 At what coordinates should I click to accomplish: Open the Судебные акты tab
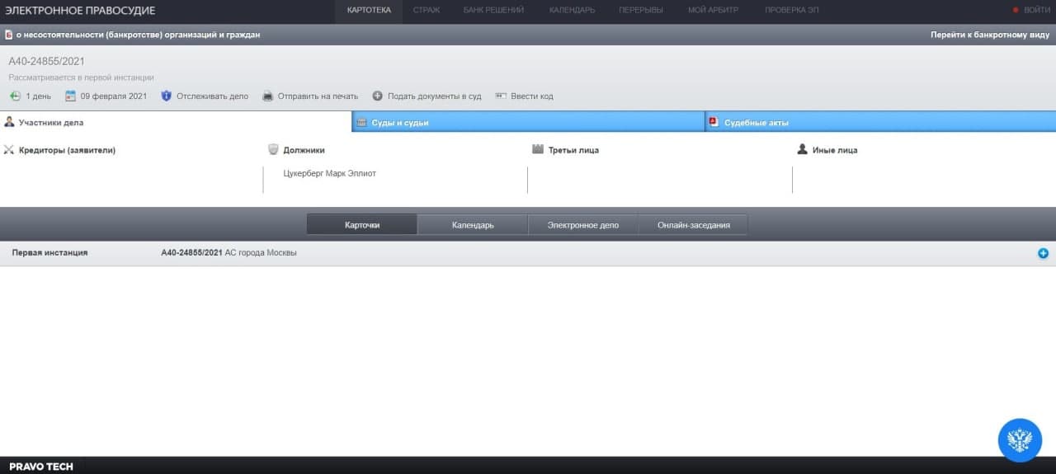[880, 123]
